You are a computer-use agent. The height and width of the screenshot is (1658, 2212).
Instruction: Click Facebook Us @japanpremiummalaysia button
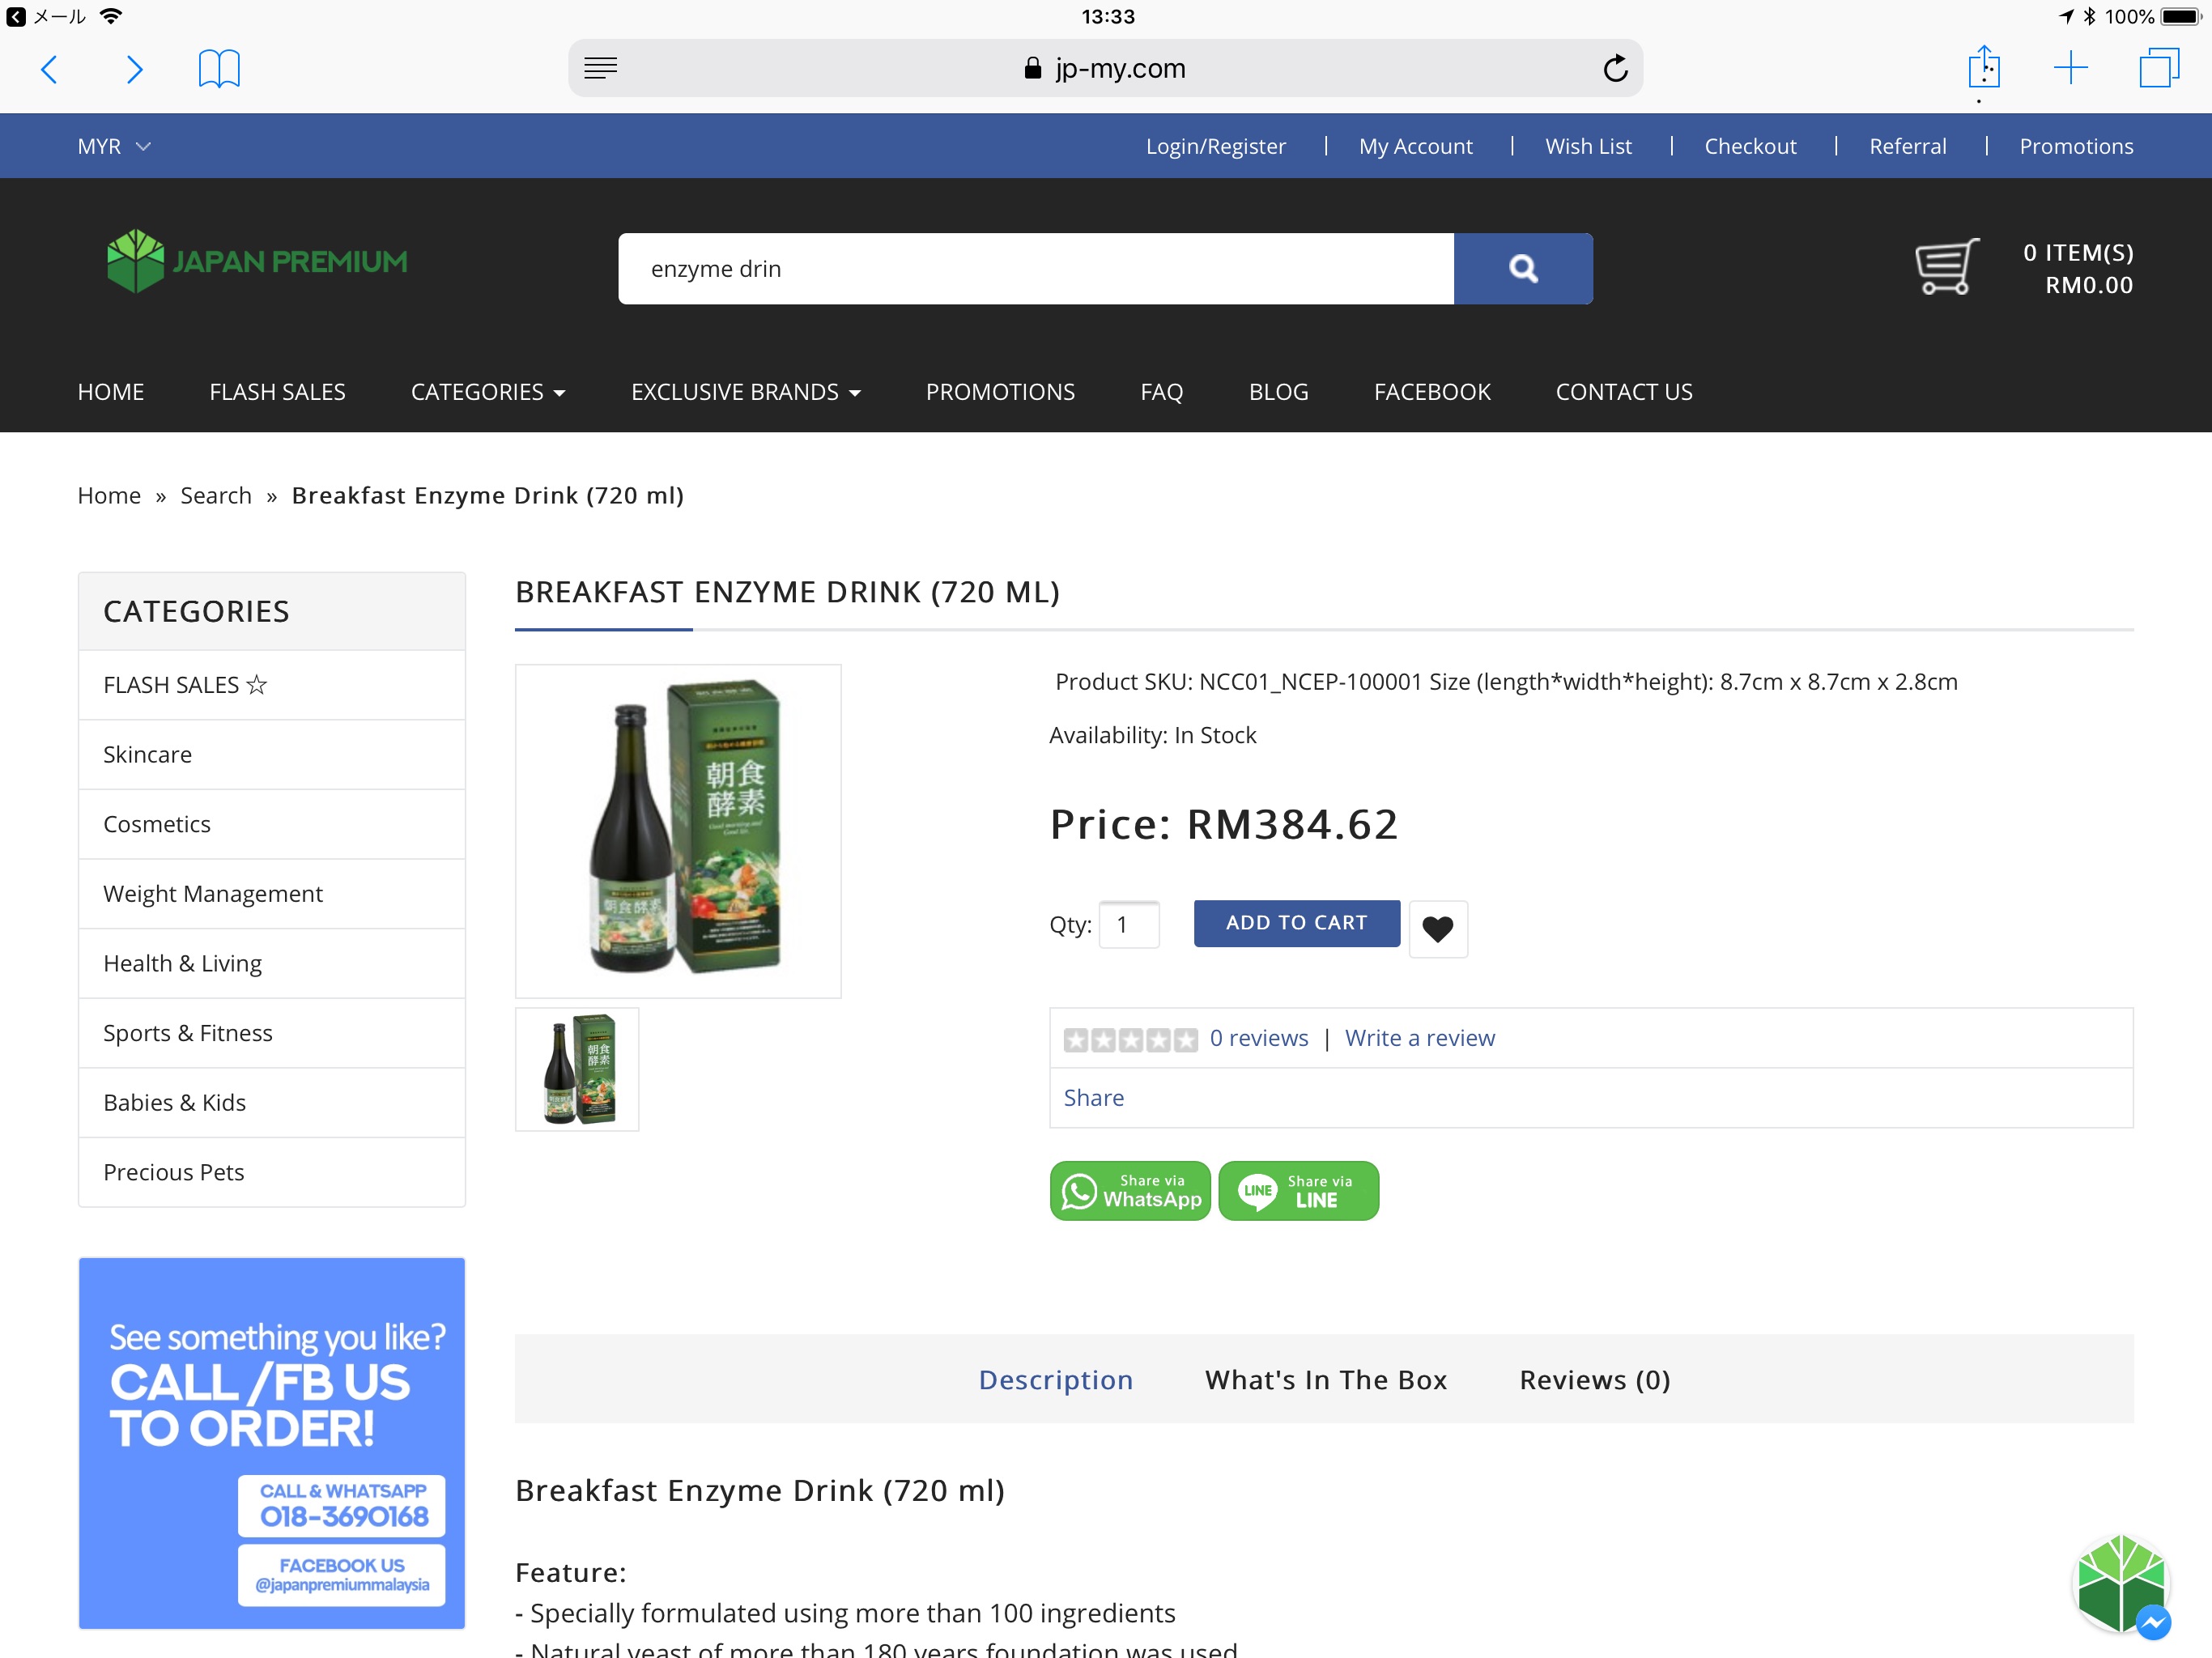[342, 1575]
